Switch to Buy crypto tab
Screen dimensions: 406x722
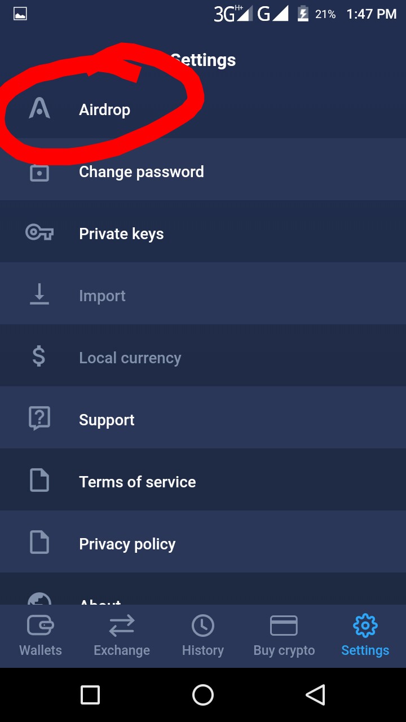[284, 636]
